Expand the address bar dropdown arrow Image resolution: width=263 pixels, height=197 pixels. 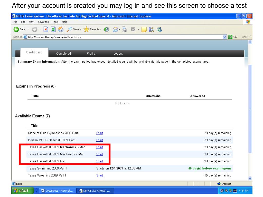tap(224, 37)
